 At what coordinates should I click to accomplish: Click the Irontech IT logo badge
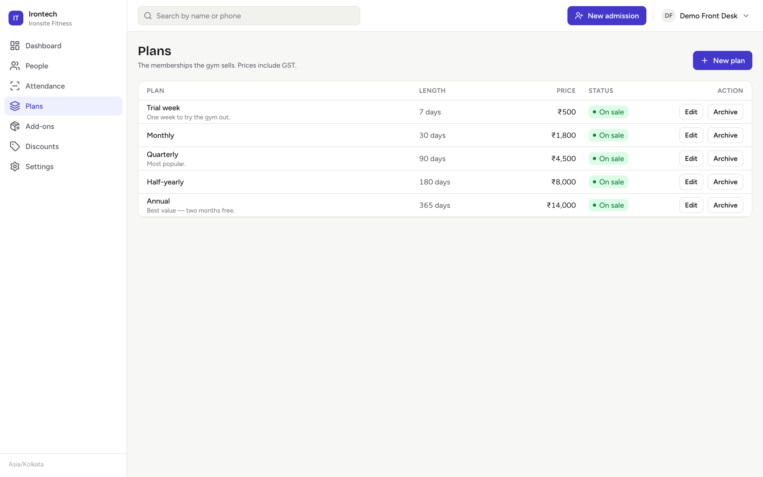click(x=16, y=18)
